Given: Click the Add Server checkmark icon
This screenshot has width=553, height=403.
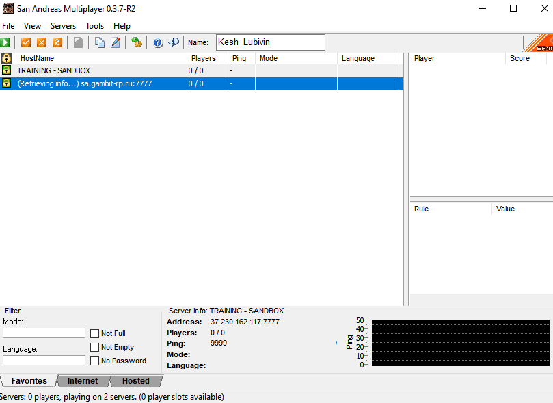Looking at the screenshot, I should coord(26,42).
